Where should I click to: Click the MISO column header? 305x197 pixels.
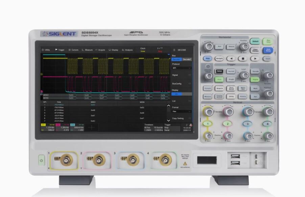pyautogui.click(x=93, y=102)
